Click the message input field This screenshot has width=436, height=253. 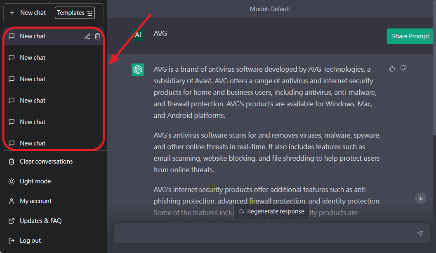264,233
